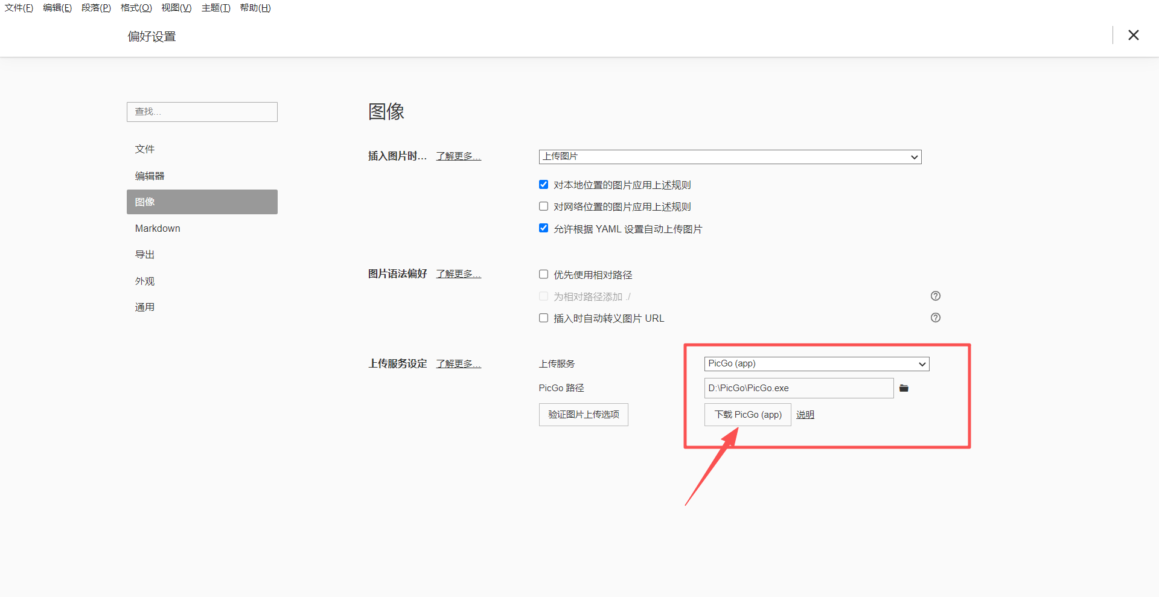Open the 文件(F) menu
The image size is (1159, 597).
coord(19,8)
